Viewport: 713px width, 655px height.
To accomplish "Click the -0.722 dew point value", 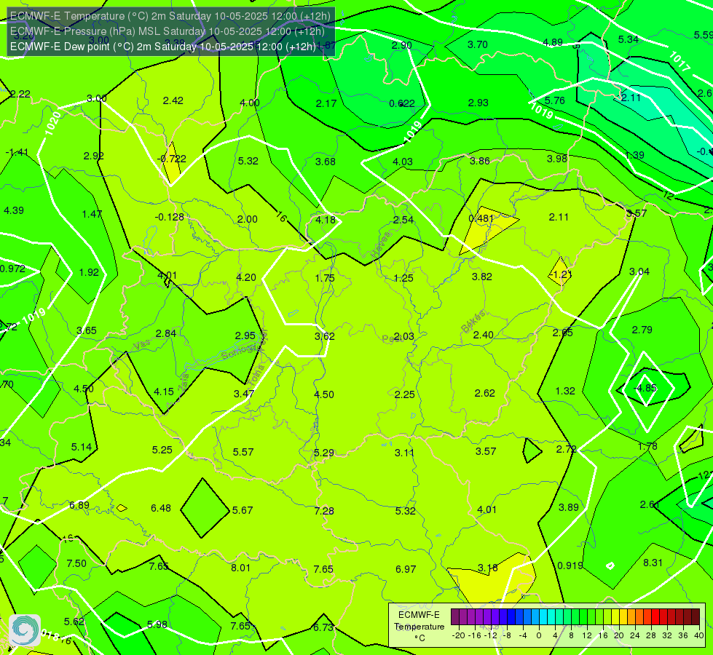I will coord(171,159).
